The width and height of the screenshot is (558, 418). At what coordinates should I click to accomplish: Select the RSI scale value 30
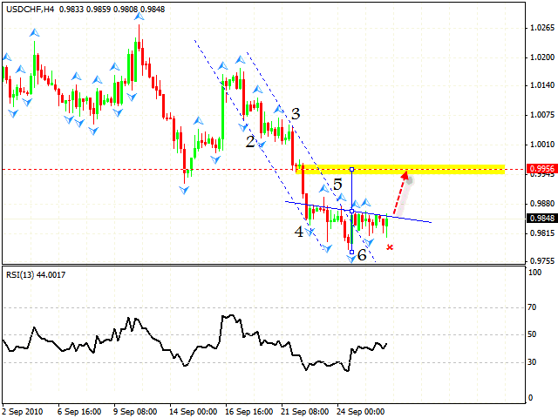coord(532,362)
